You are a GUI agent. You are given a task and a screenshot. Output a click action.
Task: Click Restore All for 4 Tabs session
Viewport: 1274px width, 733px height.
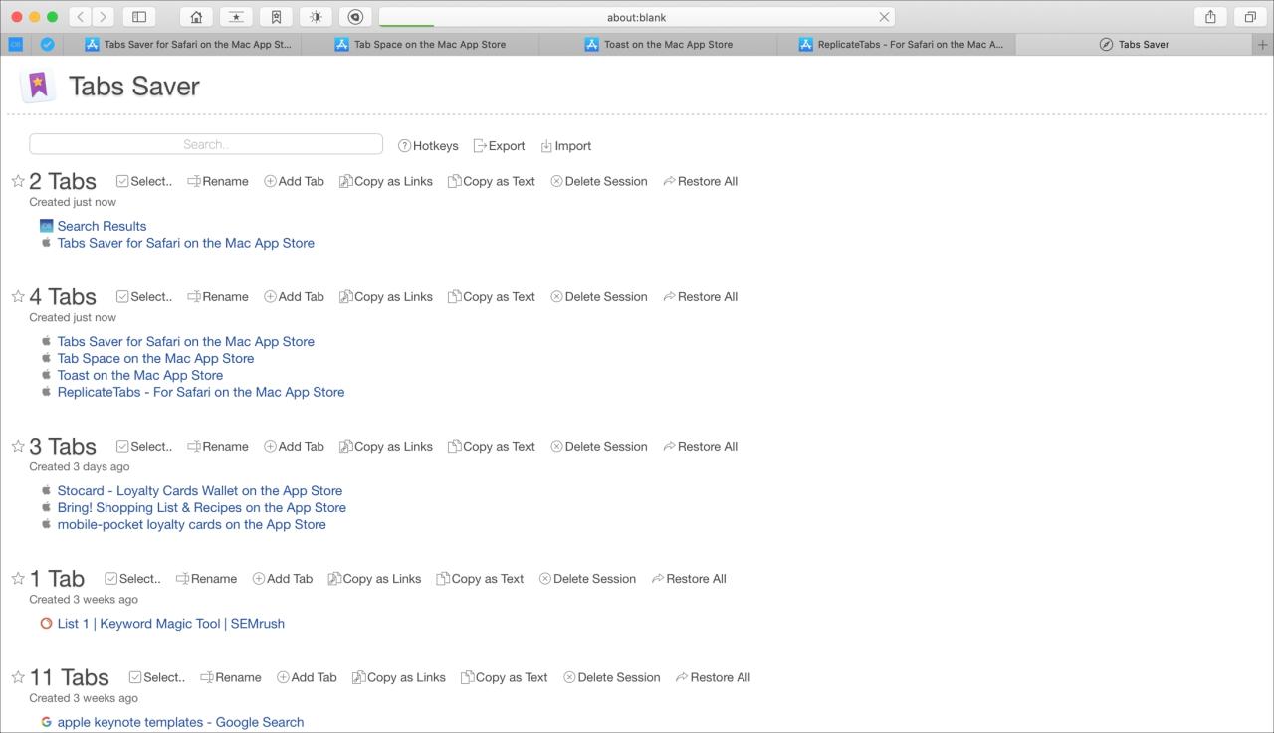[700, 297]
